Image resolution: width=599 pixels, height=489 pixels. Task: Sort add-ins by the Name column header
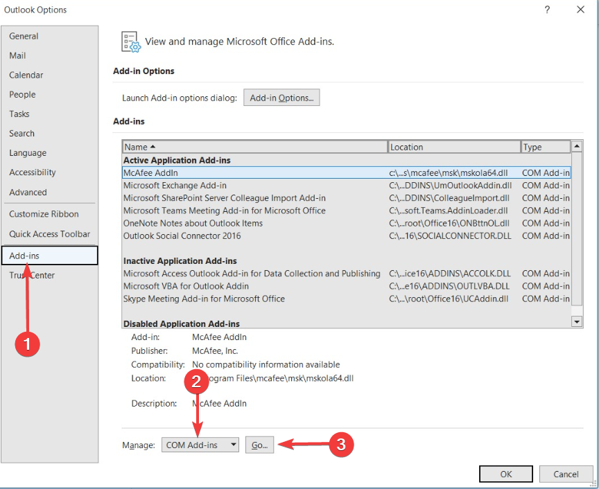255,147
